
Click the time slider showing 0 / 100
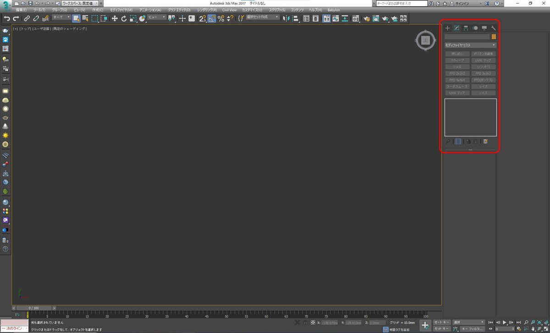tap(34, 308)
